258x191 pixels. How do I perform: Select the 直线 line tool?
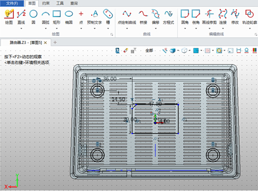[x=21, y=17]
